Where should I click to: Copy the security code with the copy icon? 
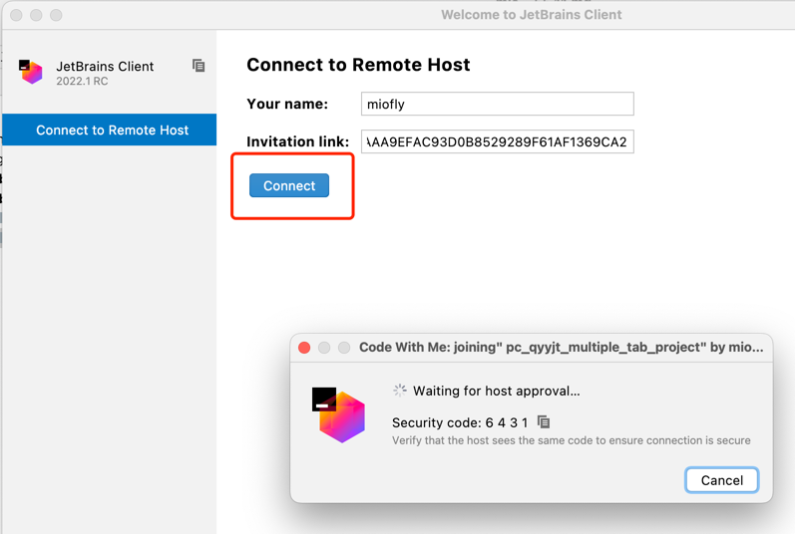pos(544,421)
